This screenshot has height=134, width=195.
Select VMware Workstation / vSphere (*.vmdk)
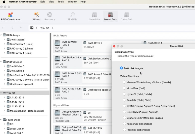pos(124,82)
